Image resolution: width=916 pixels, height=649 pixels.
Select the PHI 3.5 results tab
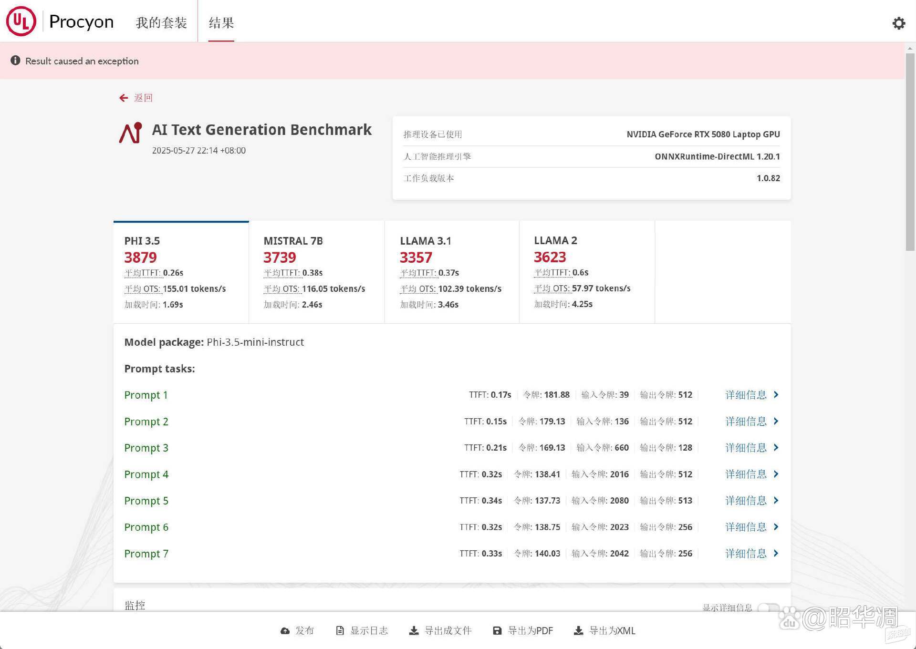(x=181, y=272)
